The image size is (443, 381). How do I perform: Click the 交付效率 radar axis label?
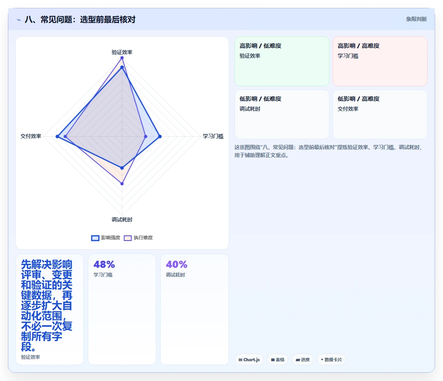31,136
